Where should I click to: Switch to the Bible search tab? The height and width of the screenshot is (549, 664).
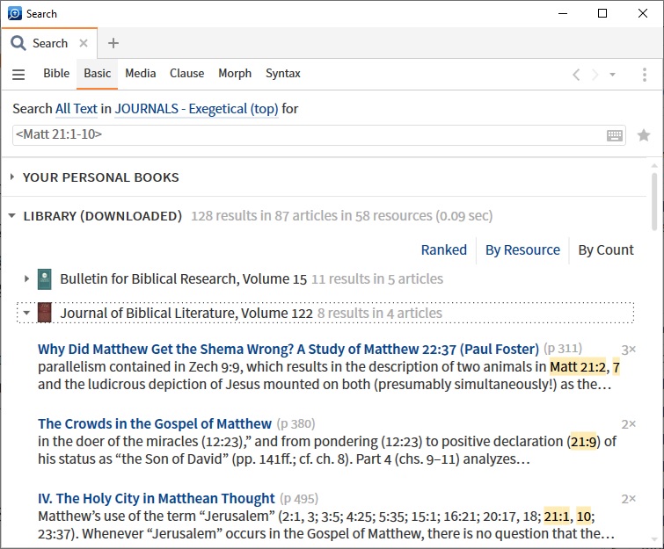coord(56,74)
